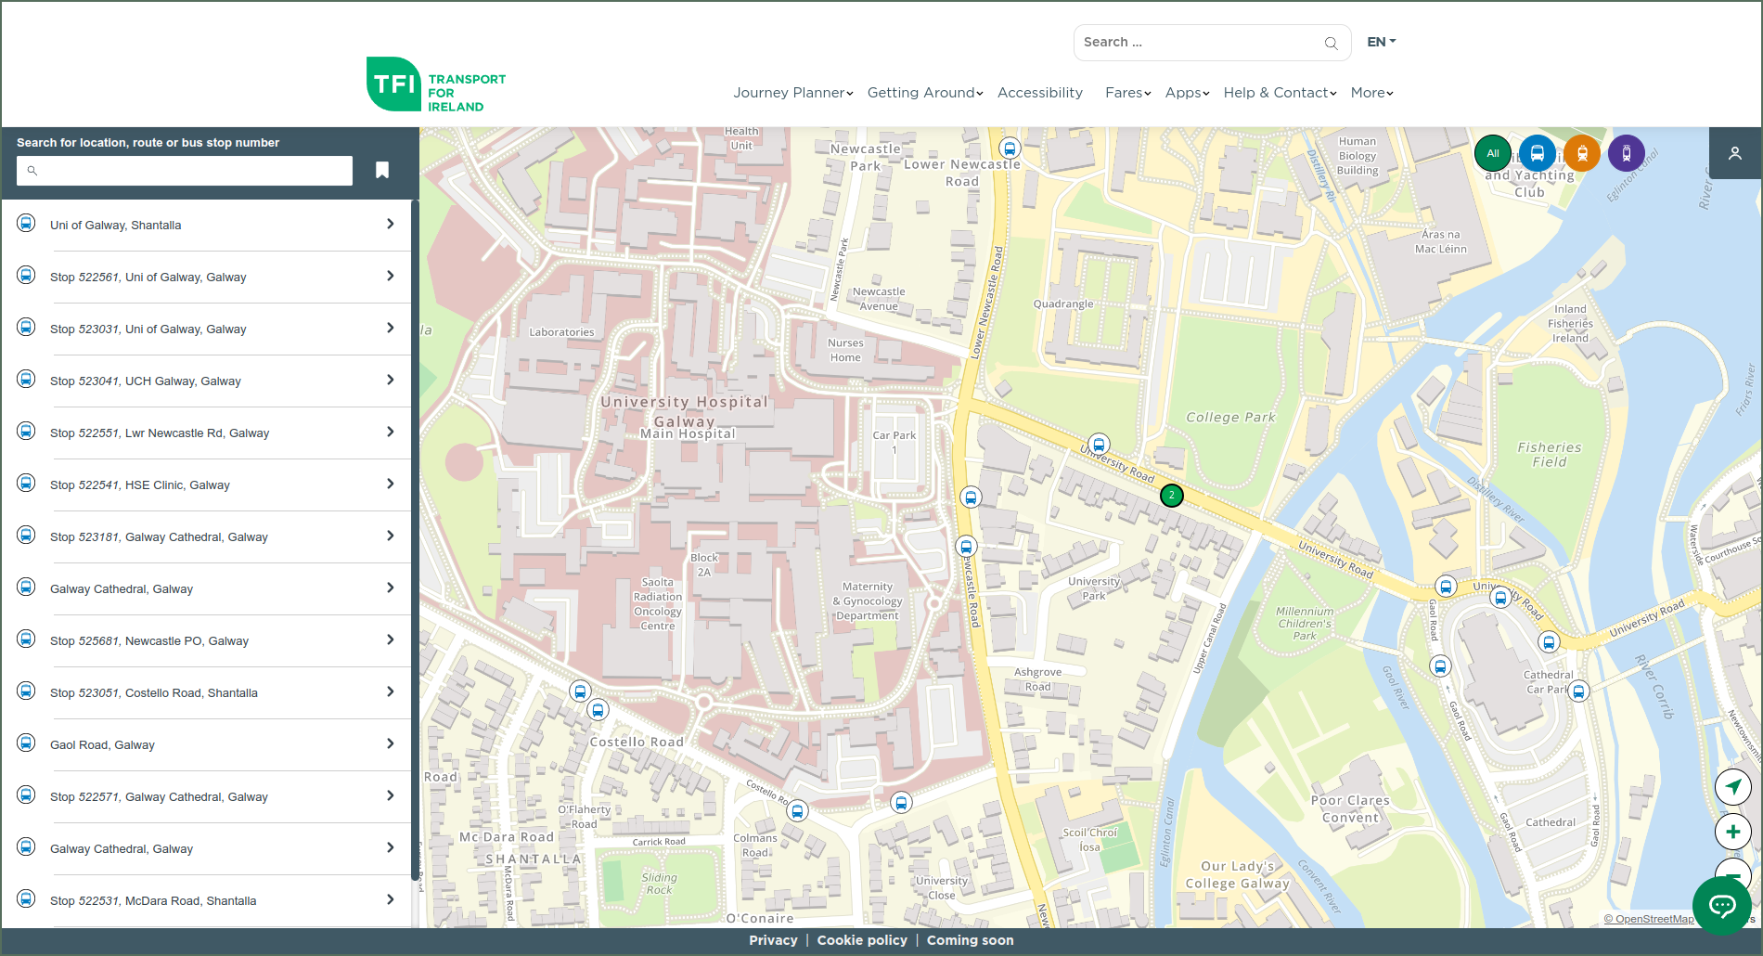Open the chat bubble widget
Screen dimensions: 1763x956
click(x=1722, y=905)
